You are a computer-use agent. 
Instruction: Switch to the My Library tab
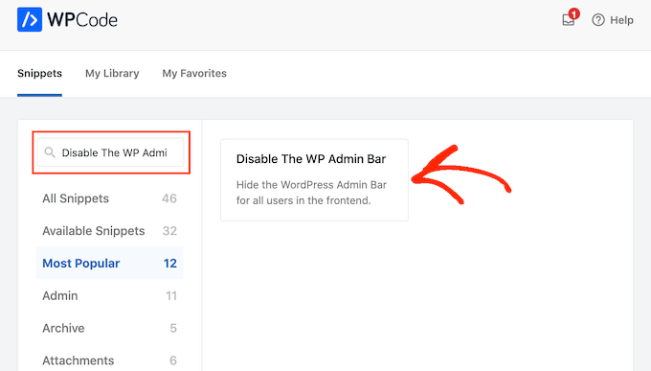112,74
